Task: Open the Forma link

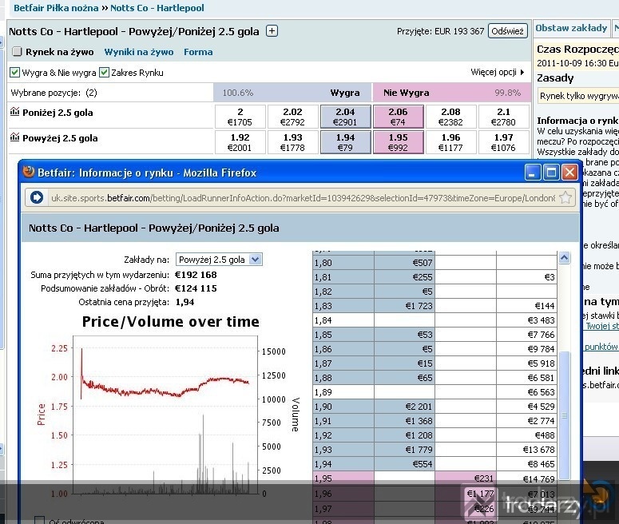Action: pos(198,52)
